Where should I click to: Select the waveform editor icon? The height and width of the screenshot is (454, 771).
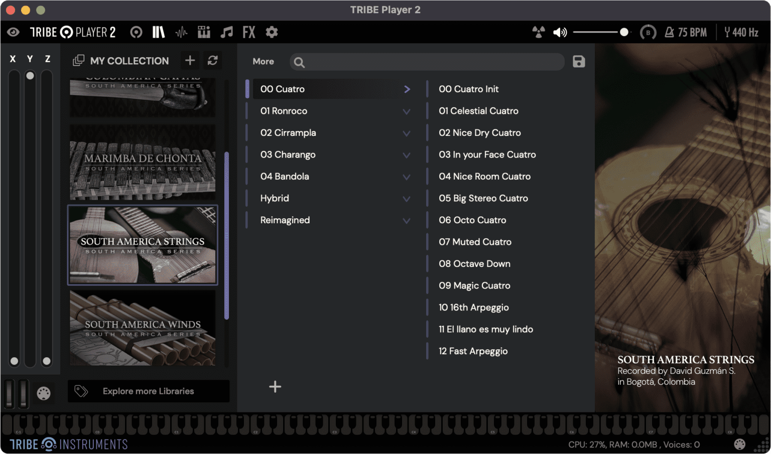coord(181,32)
